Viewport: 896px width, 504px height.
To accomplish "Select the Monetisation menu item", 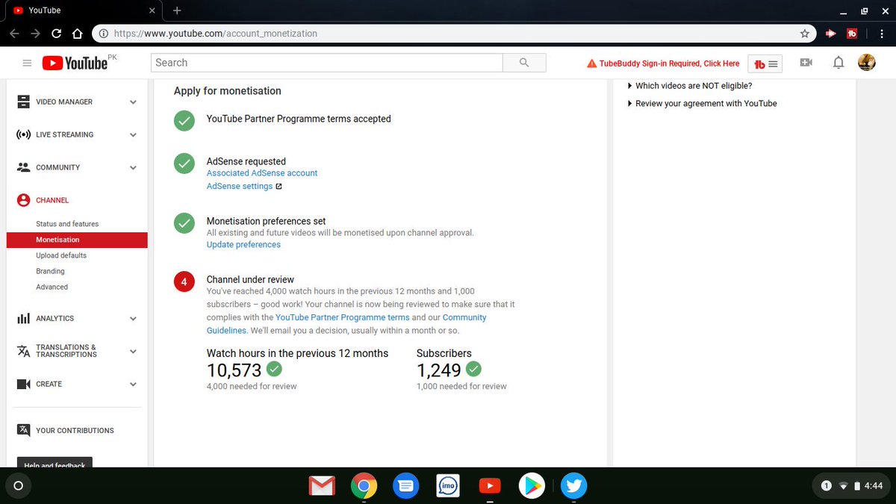I will pos(77,240).
